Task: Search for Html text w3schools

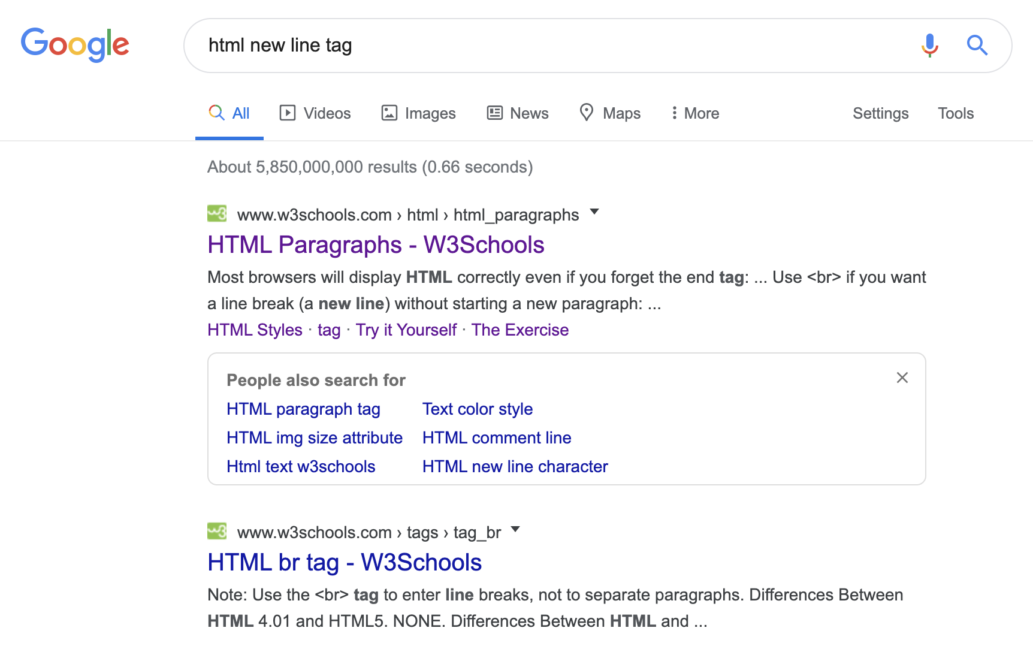Action: 301,467
